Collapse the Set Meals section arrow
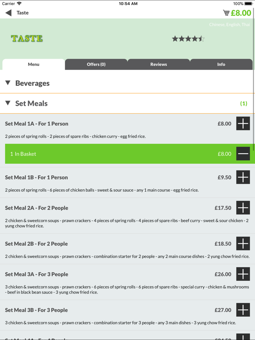This screenshot has height=340, width=255. tap(8, 103)
